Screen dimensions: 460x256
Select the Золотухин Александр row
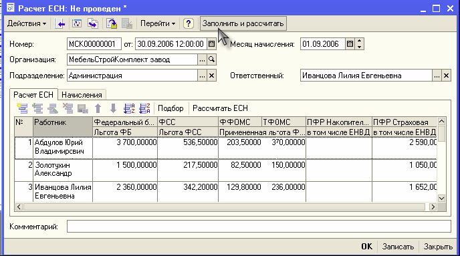click(225, 170)
